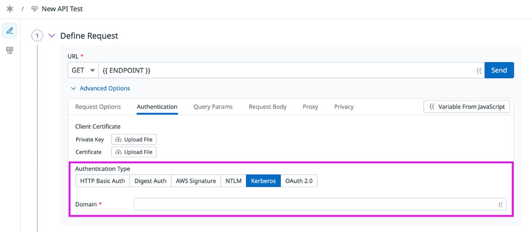Enable HTTP Basic Auth authentication
Screen dimensions: 532x232
102,181
